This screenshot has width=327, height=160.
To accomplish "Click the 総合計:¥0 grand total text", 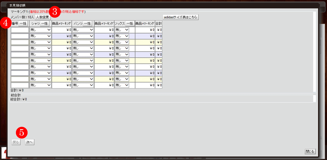I will click(19, 99).
